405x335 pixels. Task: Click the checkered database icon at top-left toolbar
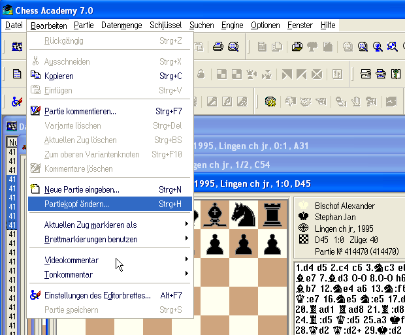17,47
